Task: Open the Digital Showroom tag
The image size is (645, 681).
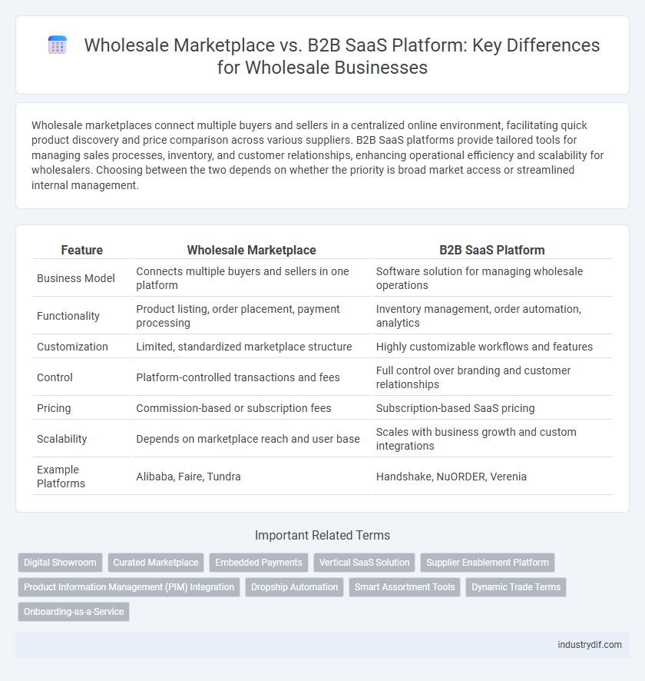Action: tap(61, 563)
